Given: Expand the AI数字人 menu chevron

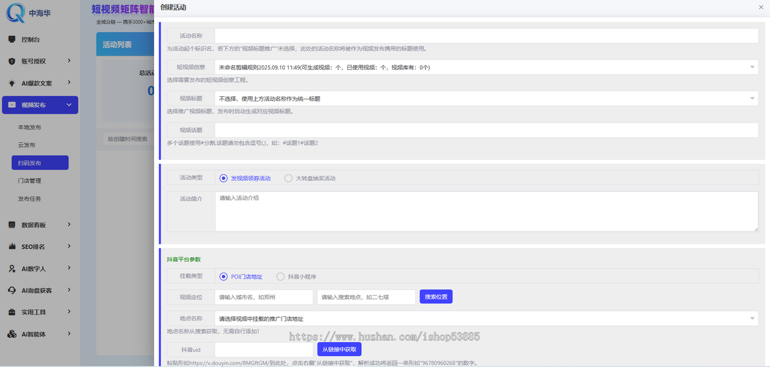Looking at the screenshot, I should (69, 268).
